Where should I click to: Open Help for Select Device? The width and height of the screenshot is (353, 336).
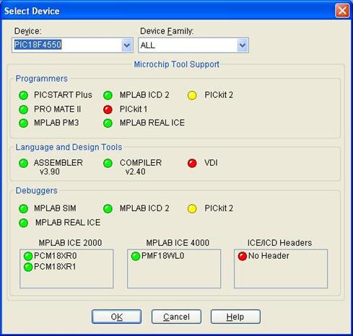click(235, 317)
